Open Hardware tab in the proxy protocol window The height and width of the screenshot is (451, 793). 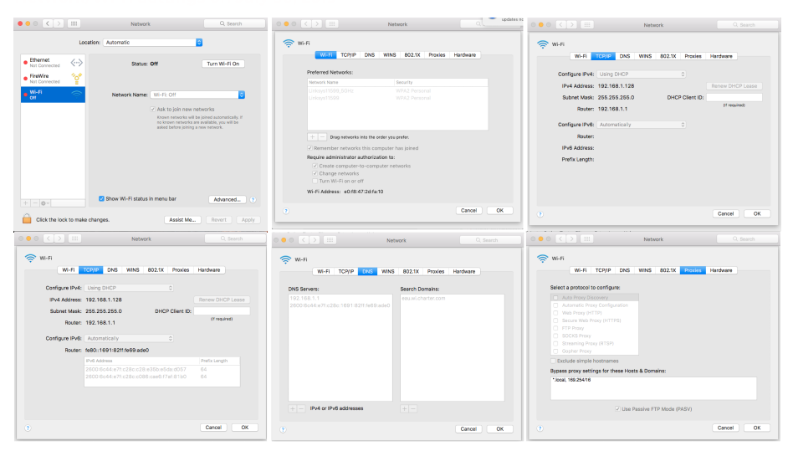click(720, 270)
